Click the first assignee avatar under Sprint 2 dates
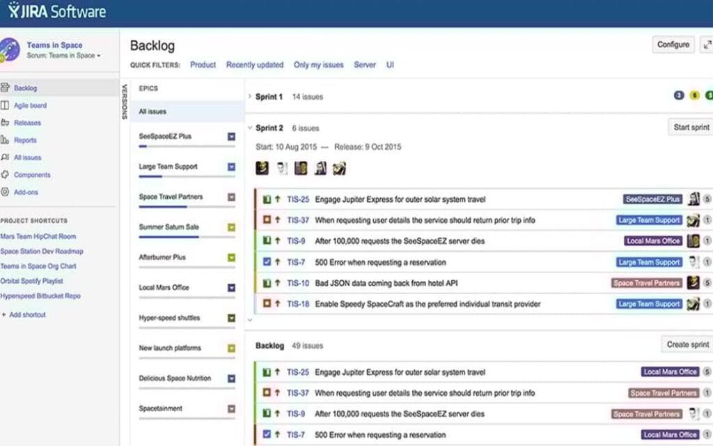Screen dimensions: 713x446 (x=262, y=168)
